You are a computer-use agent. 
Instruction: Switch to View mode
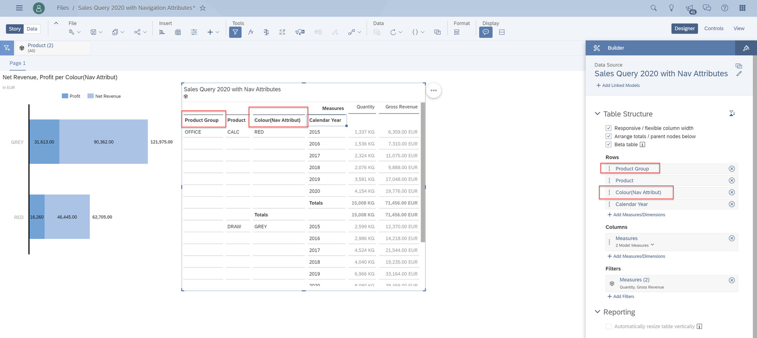(x=739, y=28)
